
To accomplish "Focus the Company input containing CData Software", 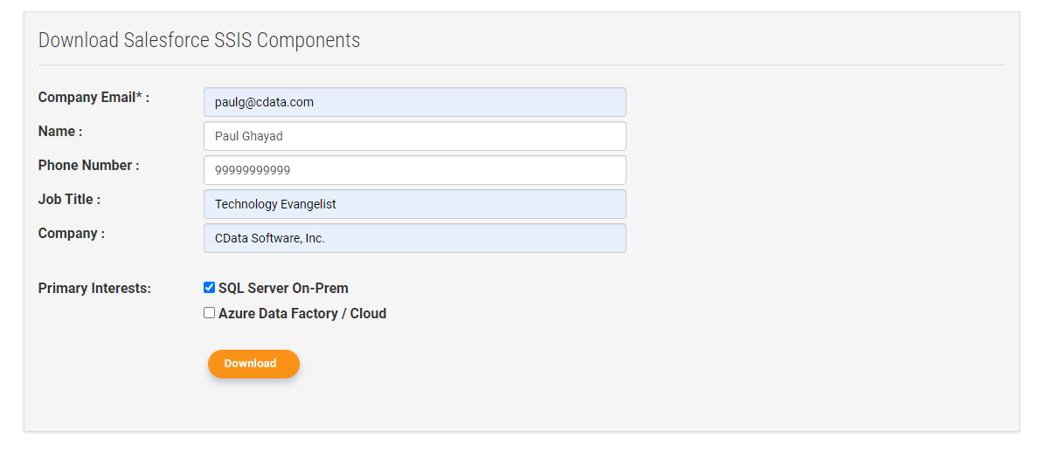I will point(414,238).
